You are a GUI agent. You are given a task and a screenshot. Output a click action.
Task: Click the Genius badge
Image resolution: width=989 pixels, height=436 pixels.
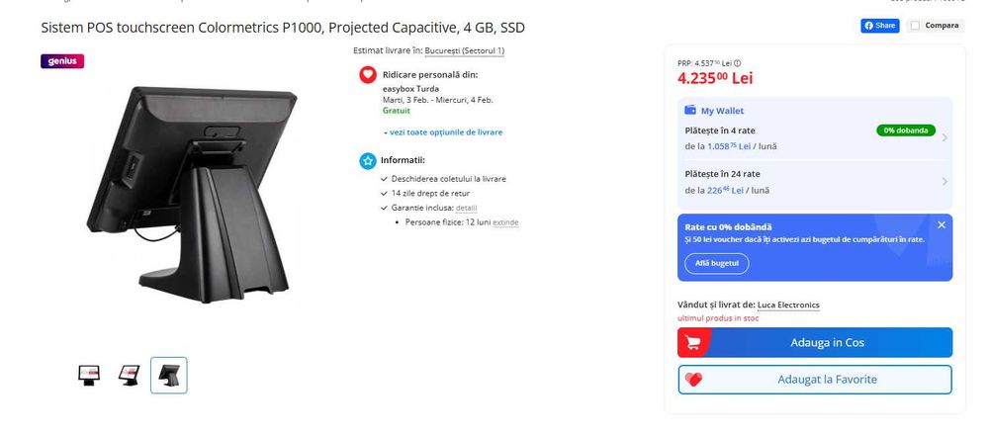[62, 61]
